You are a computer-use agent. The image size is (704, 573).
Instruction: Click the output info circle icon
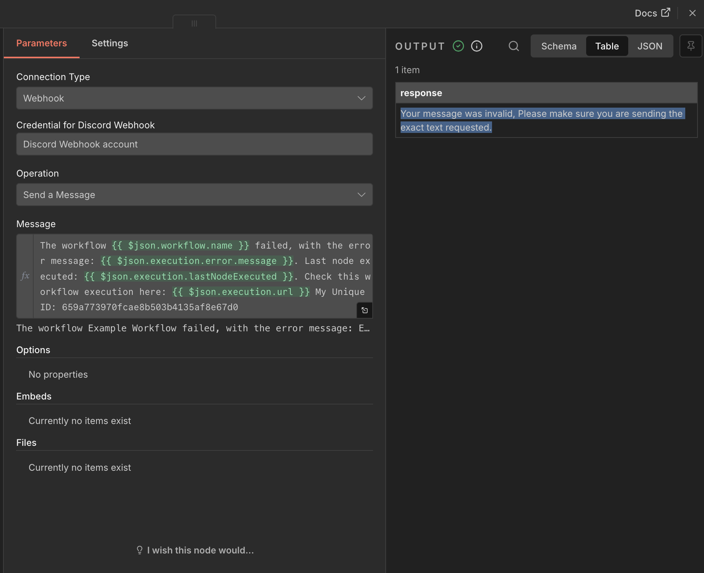(x=476, y=46)
